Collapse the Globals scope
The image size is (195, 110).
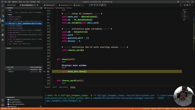click(x=10, y=15)
